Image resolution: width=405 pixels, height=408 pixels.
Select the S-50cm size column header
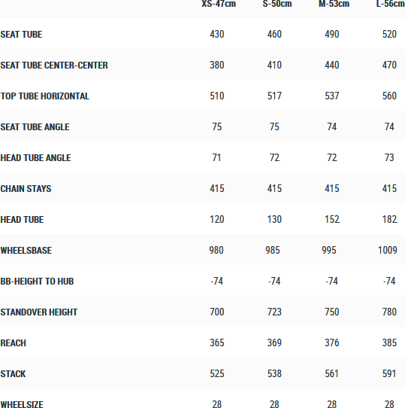(x=277, y=4)
